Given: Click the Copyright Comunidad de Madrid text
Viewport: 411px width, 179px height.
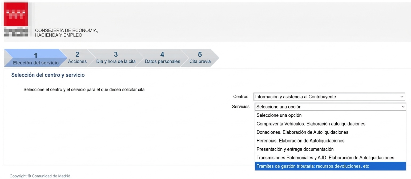Looking at the screenshot, I should [x=41, y=176].
